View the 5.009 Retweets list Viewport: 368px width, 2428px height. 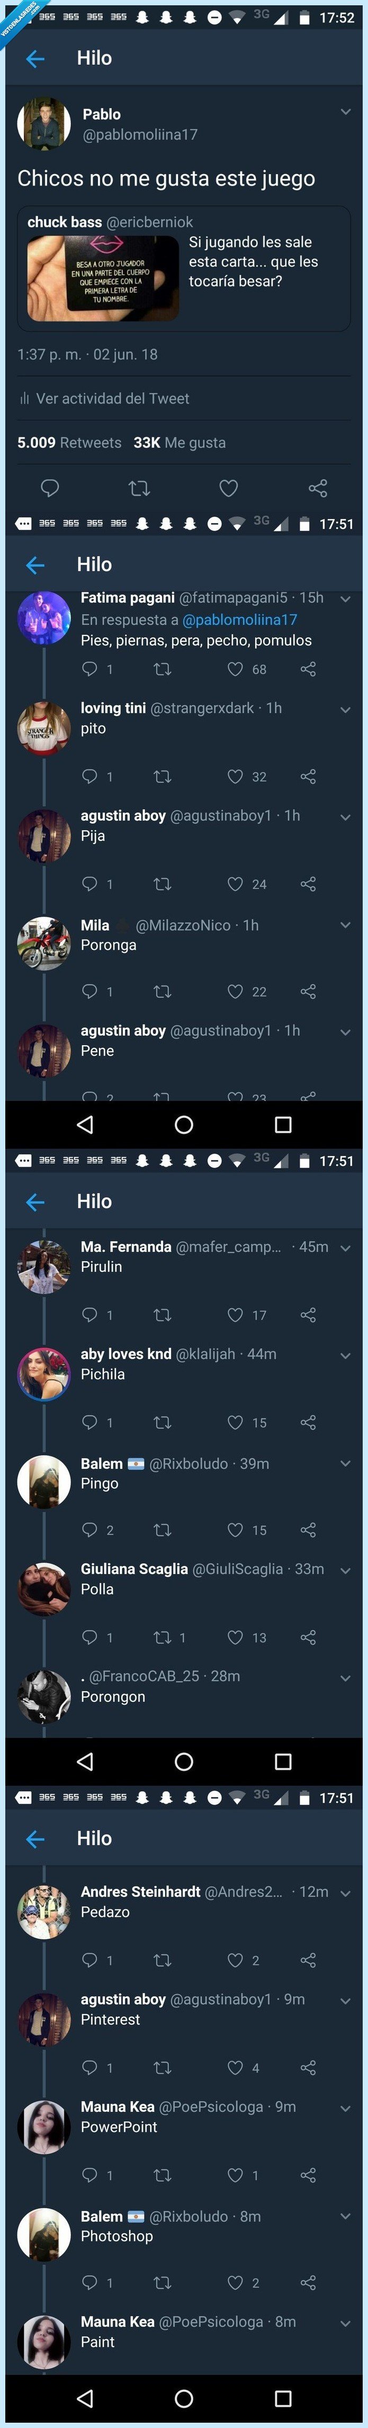[69, 443]
